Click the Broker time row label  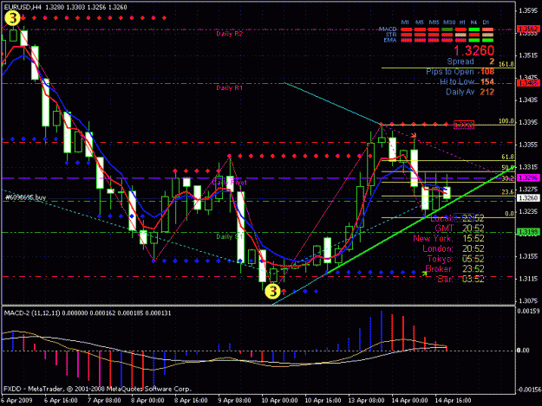click(x=439, y=268)
